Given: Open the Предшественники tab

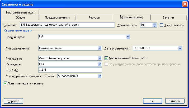Looking at the screenshot, I should click(57, 17).
